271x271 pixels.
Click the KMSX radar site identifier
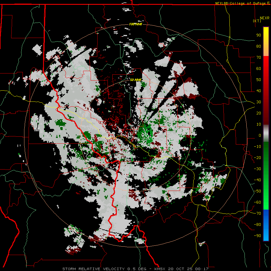(x=160, y=269)
